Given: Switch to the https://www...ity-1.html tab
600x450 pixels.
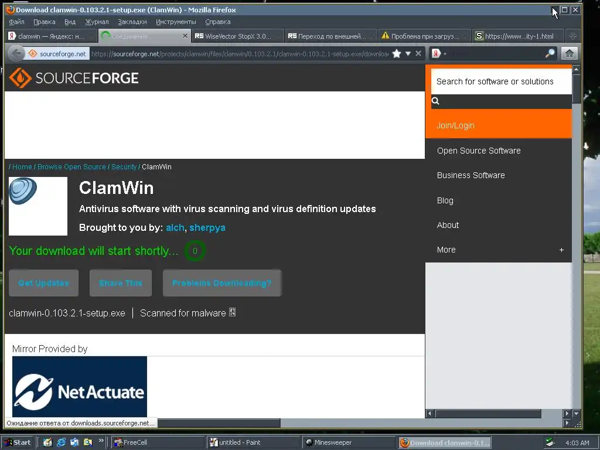Looking at the screenshot, I should [x=518, y=36].
